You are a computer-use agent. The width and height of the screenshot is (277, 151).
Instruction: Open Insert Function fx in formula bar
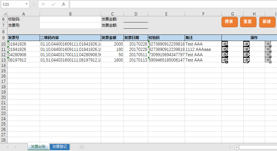pyautogui.click(x=64, y=4)
